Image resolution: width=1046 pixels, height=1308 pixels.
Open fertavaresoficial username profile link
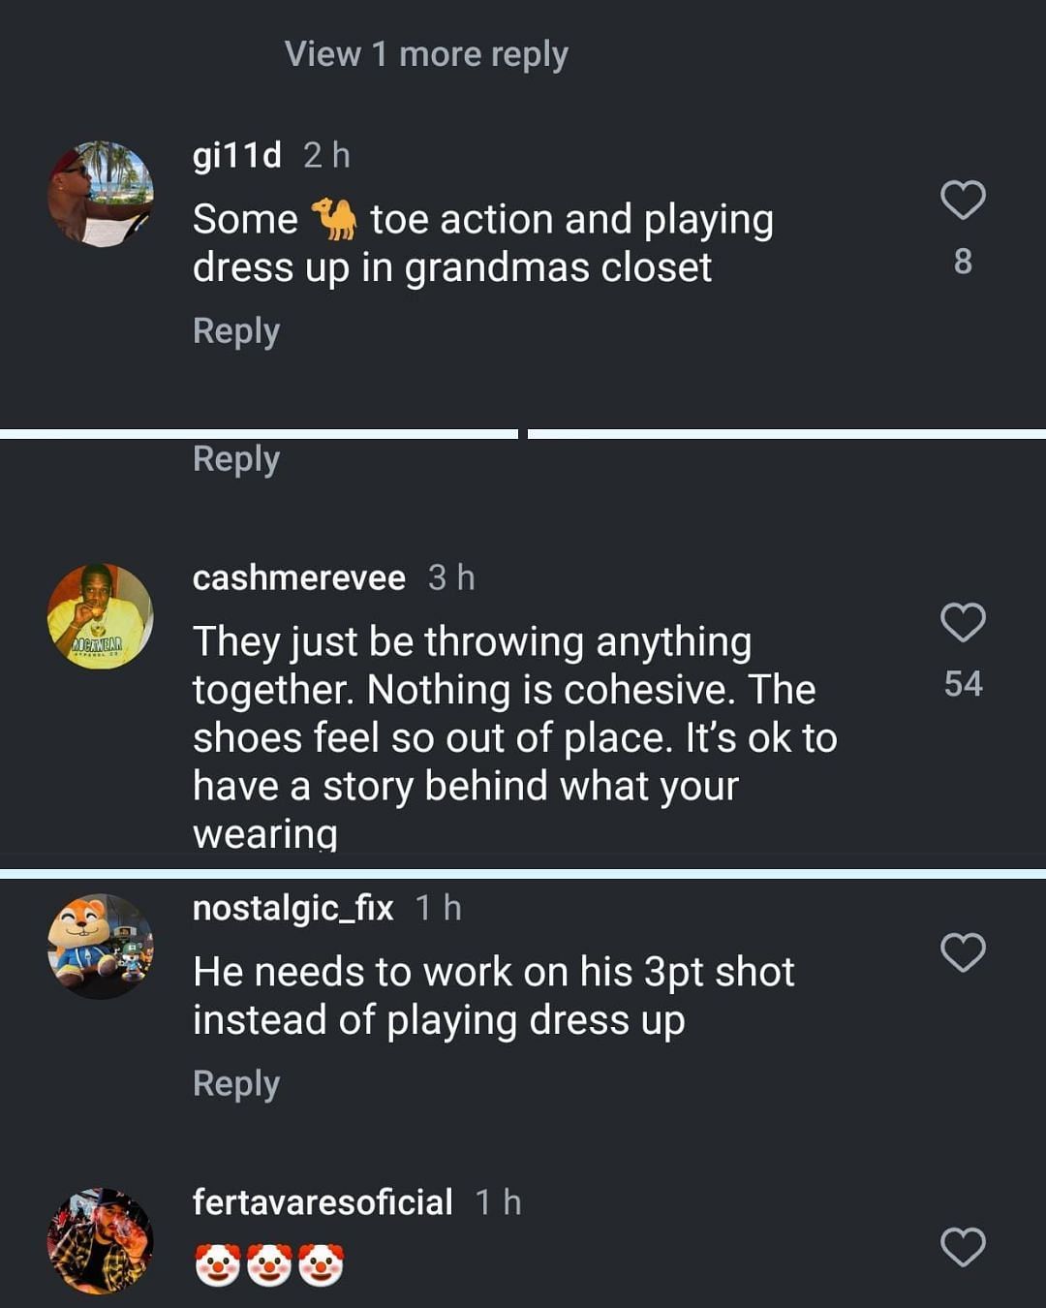click(x=323, y=1202)
